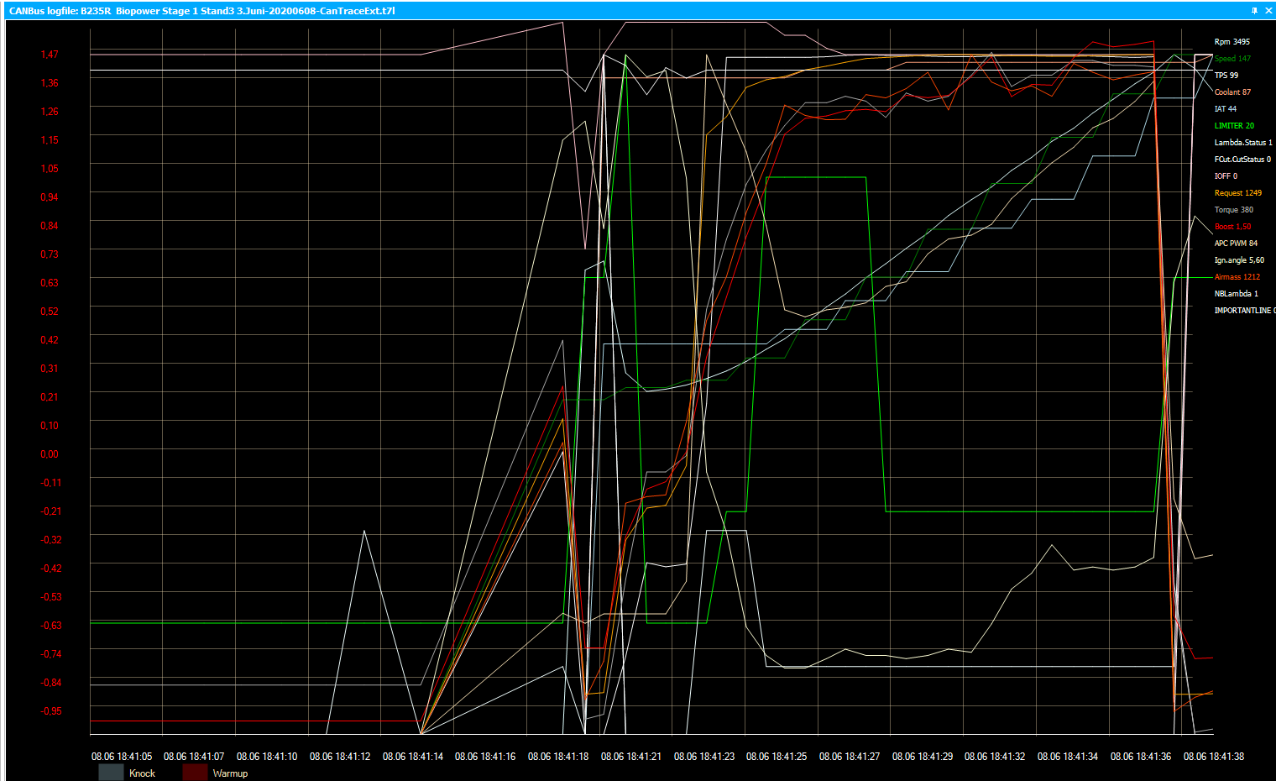Screen dimensions: 1276x781
Task: Select the Warmup legend label
Action: [x=230, y=773]
